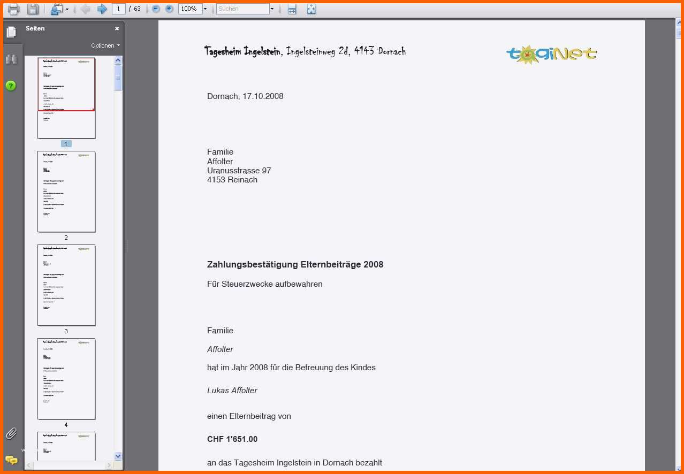Click the thumbnail panel vertical scrollbar handle
The image size is (684, 474).
[118, 78]
